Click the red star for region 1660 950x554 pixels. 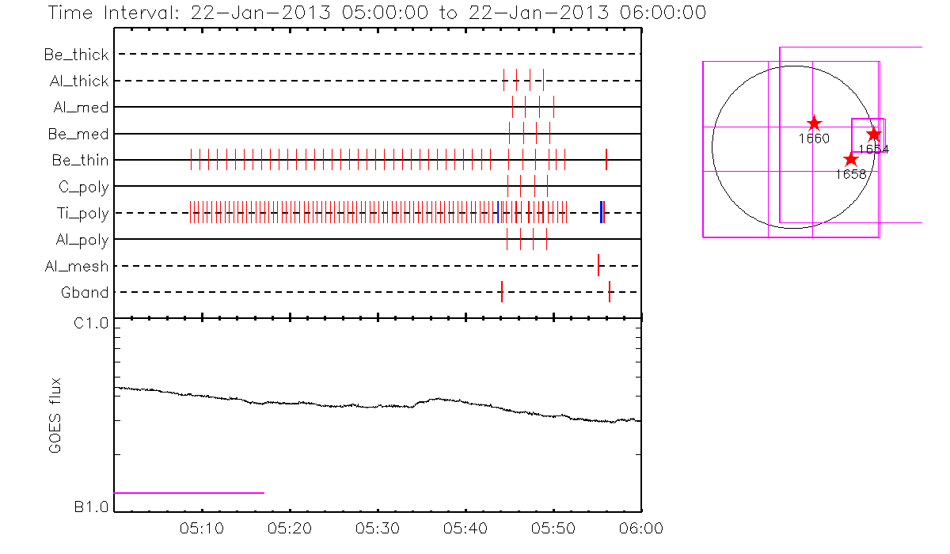click(x=814, y=123)
